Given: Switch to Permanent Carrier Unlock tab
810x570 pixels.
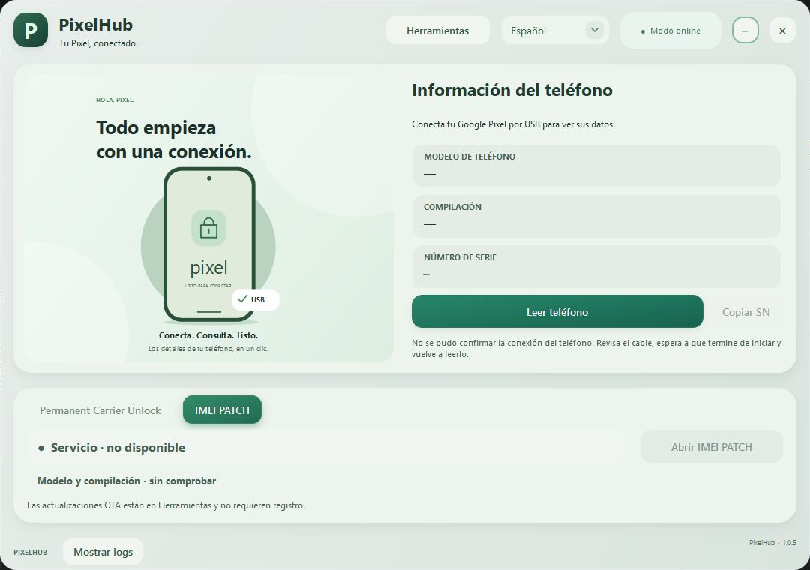Looking at the screenshot, I should 100,409.
